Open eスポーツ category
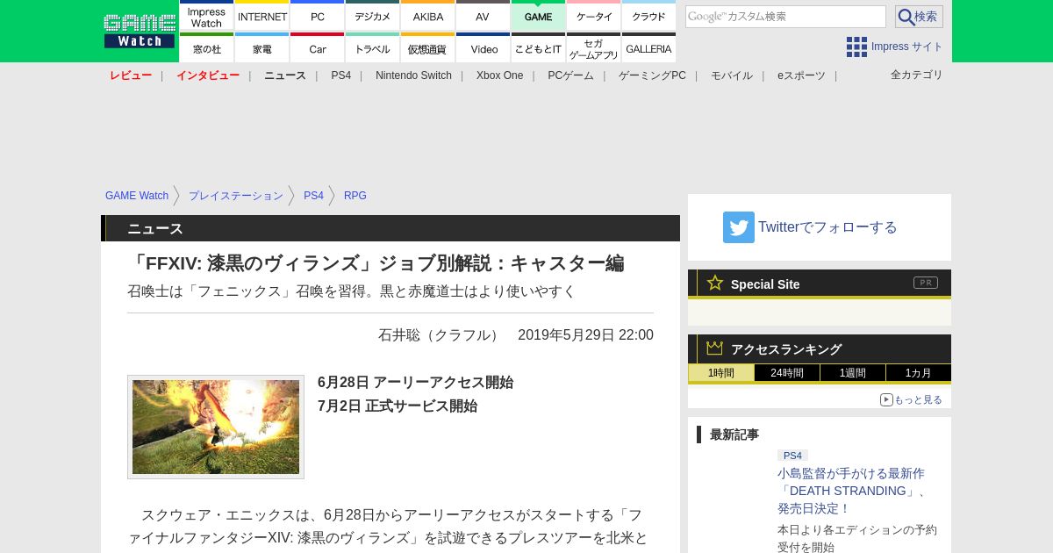The height and width of the screenshot is (553, 1053). 801,75
